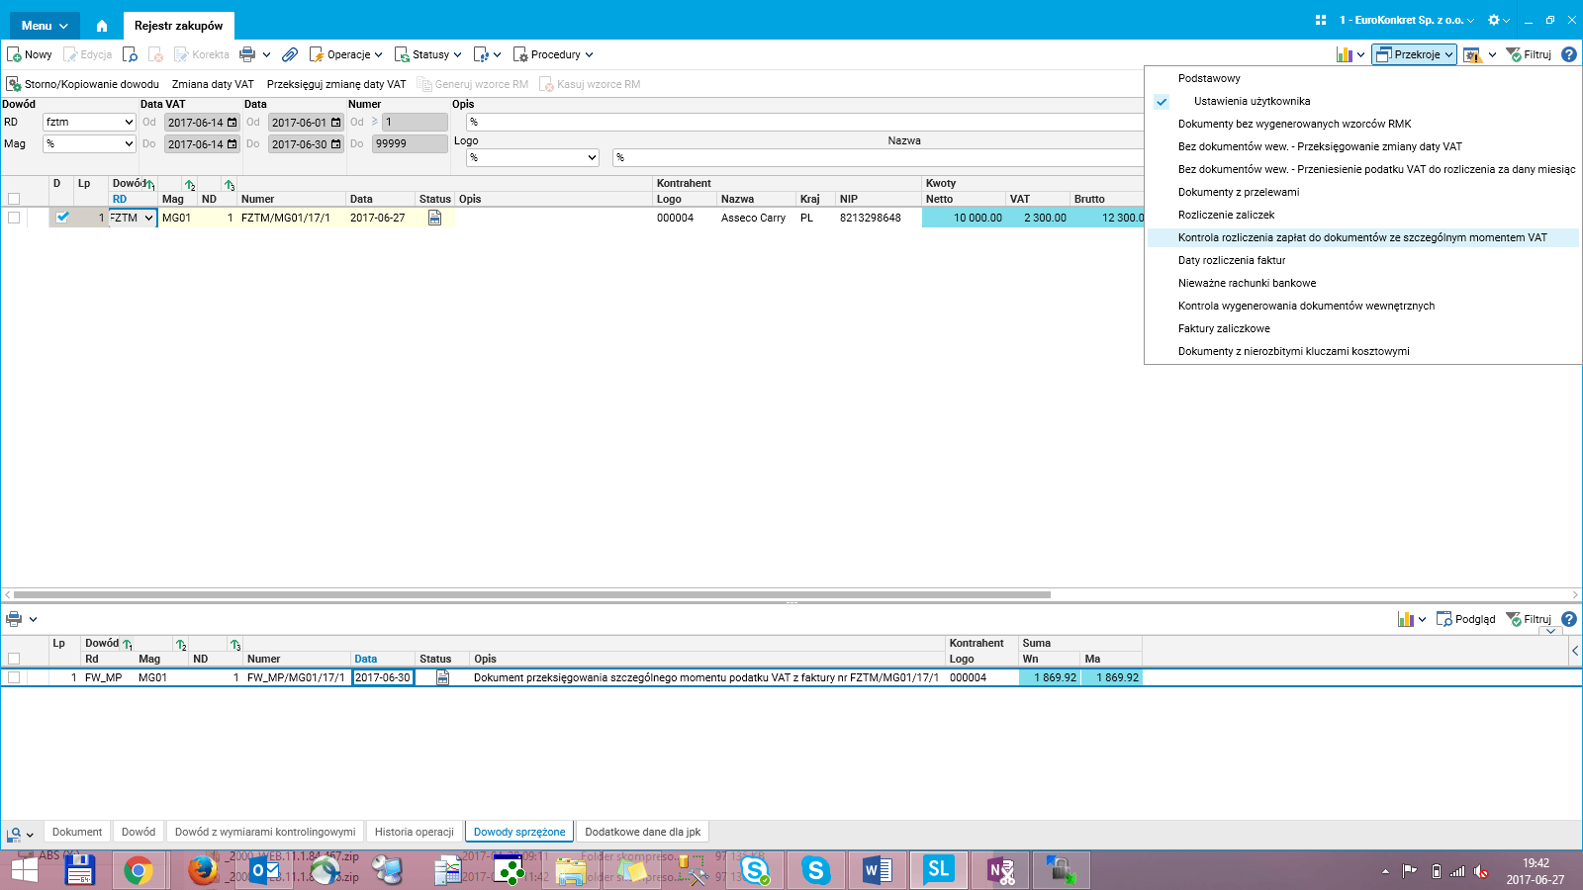Open the Menu dropdown

(x=45, y=26)
